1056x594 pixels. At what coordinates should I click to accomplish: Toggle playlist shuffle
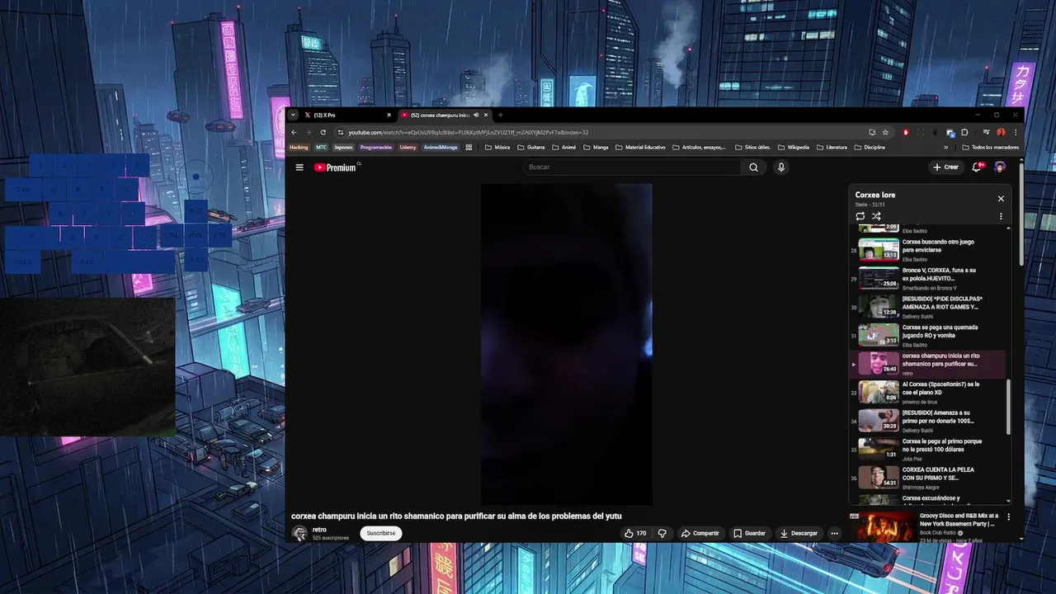876,216
